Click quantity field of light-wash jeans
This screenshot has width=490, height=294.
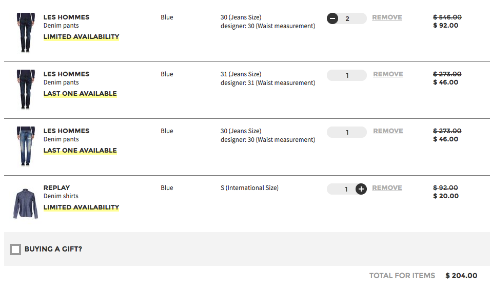click(x=347, y=133)
